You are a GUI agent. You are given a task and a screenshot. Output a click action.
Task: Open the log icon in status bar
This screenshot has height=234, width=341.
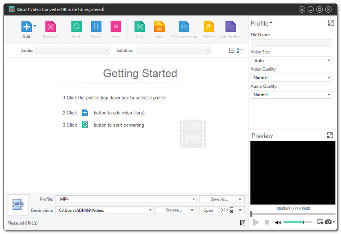pyautogui.click(x=243, y=223)
